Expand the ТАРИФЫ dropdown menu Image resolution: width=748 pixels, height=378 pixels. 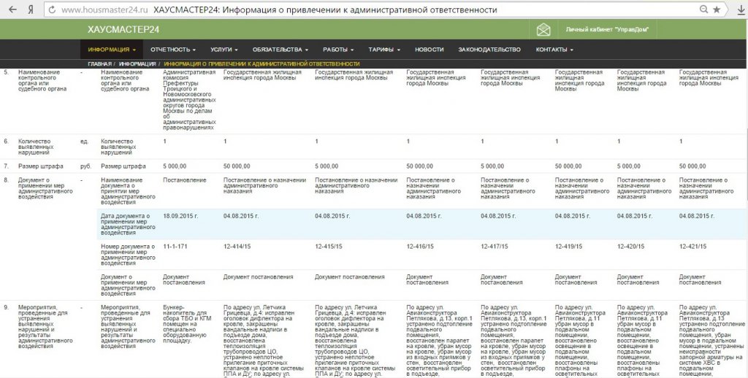click(x=384, y=50)
